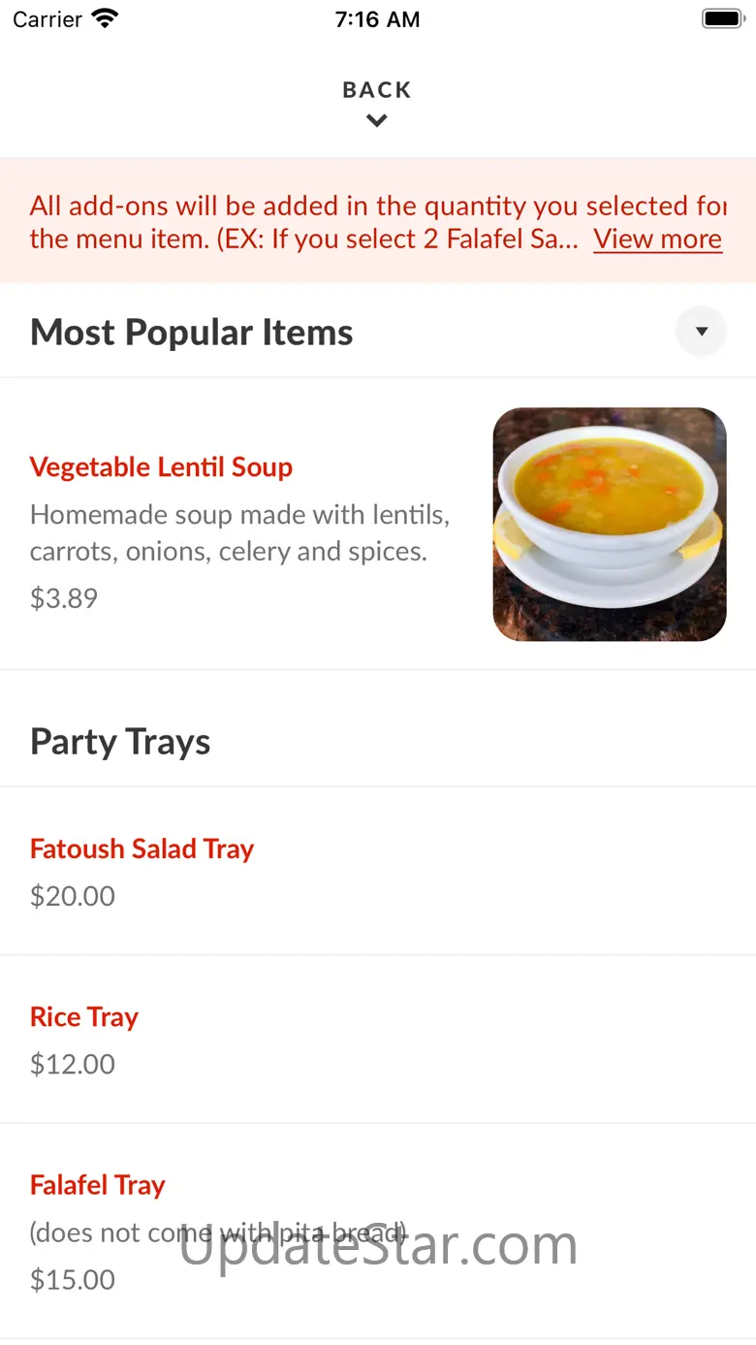Open the lentil soup bowl photo
This screenshot has height=1345, width=756.
[x=610, y=525]
